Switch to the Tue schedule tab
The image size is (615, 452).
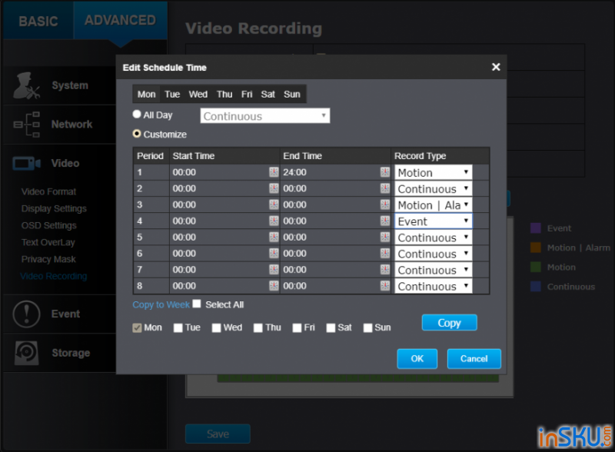coord(172,94)
